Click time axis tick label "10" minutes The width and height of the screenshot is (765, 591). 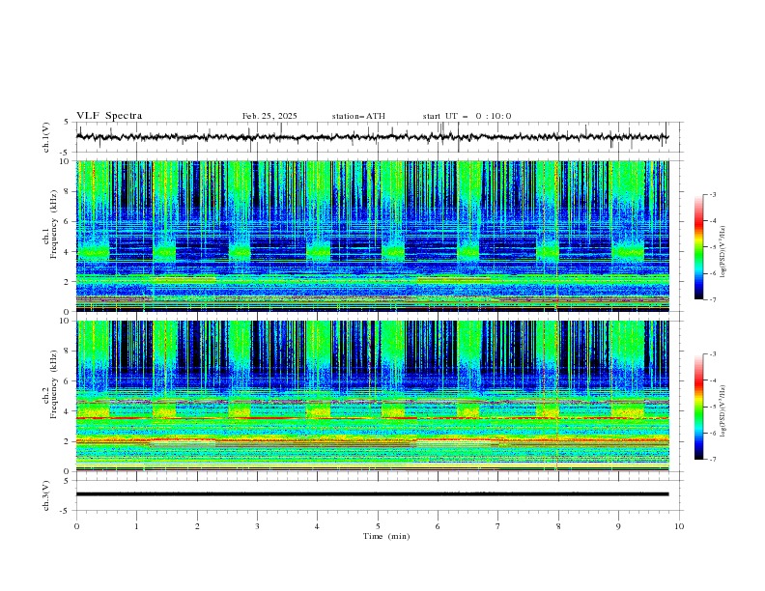coord(679,526)
